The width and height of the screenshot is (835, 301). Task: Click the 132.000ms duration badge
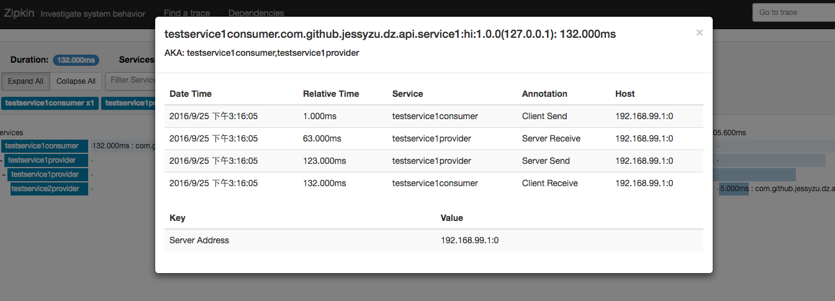point(76,60)
